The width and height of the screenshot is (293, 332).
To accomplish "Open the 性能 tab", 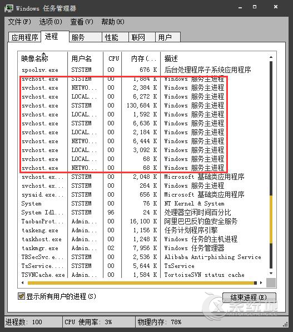I will (116, 37).
